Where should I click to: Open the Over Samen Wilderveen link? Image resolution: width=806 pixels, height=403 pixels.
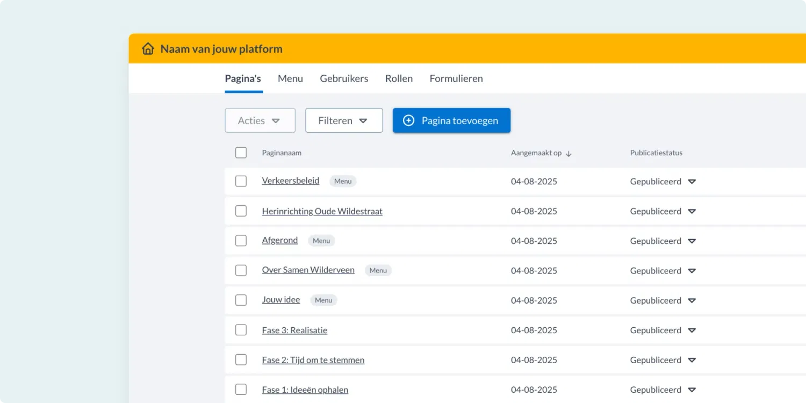click(308, 270)
